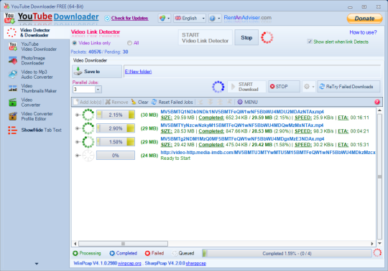Click Remove in the jobs toolbar
This screenshot has height=271, width=388.
tap(116, 102)
